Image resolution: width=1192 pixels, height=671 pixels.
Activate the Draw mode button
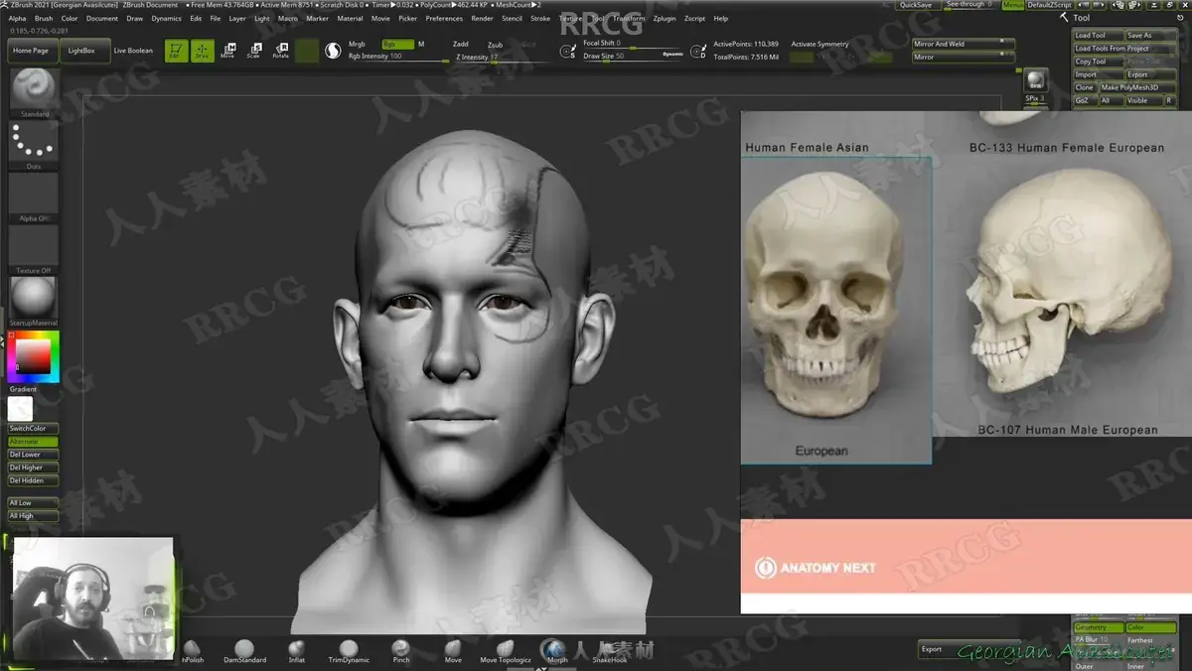click(x=202, y=51)
